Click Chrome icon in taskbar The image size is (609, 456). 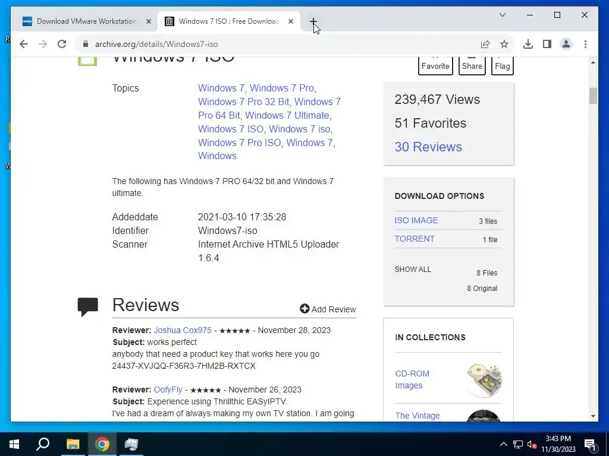coord(102,444)
